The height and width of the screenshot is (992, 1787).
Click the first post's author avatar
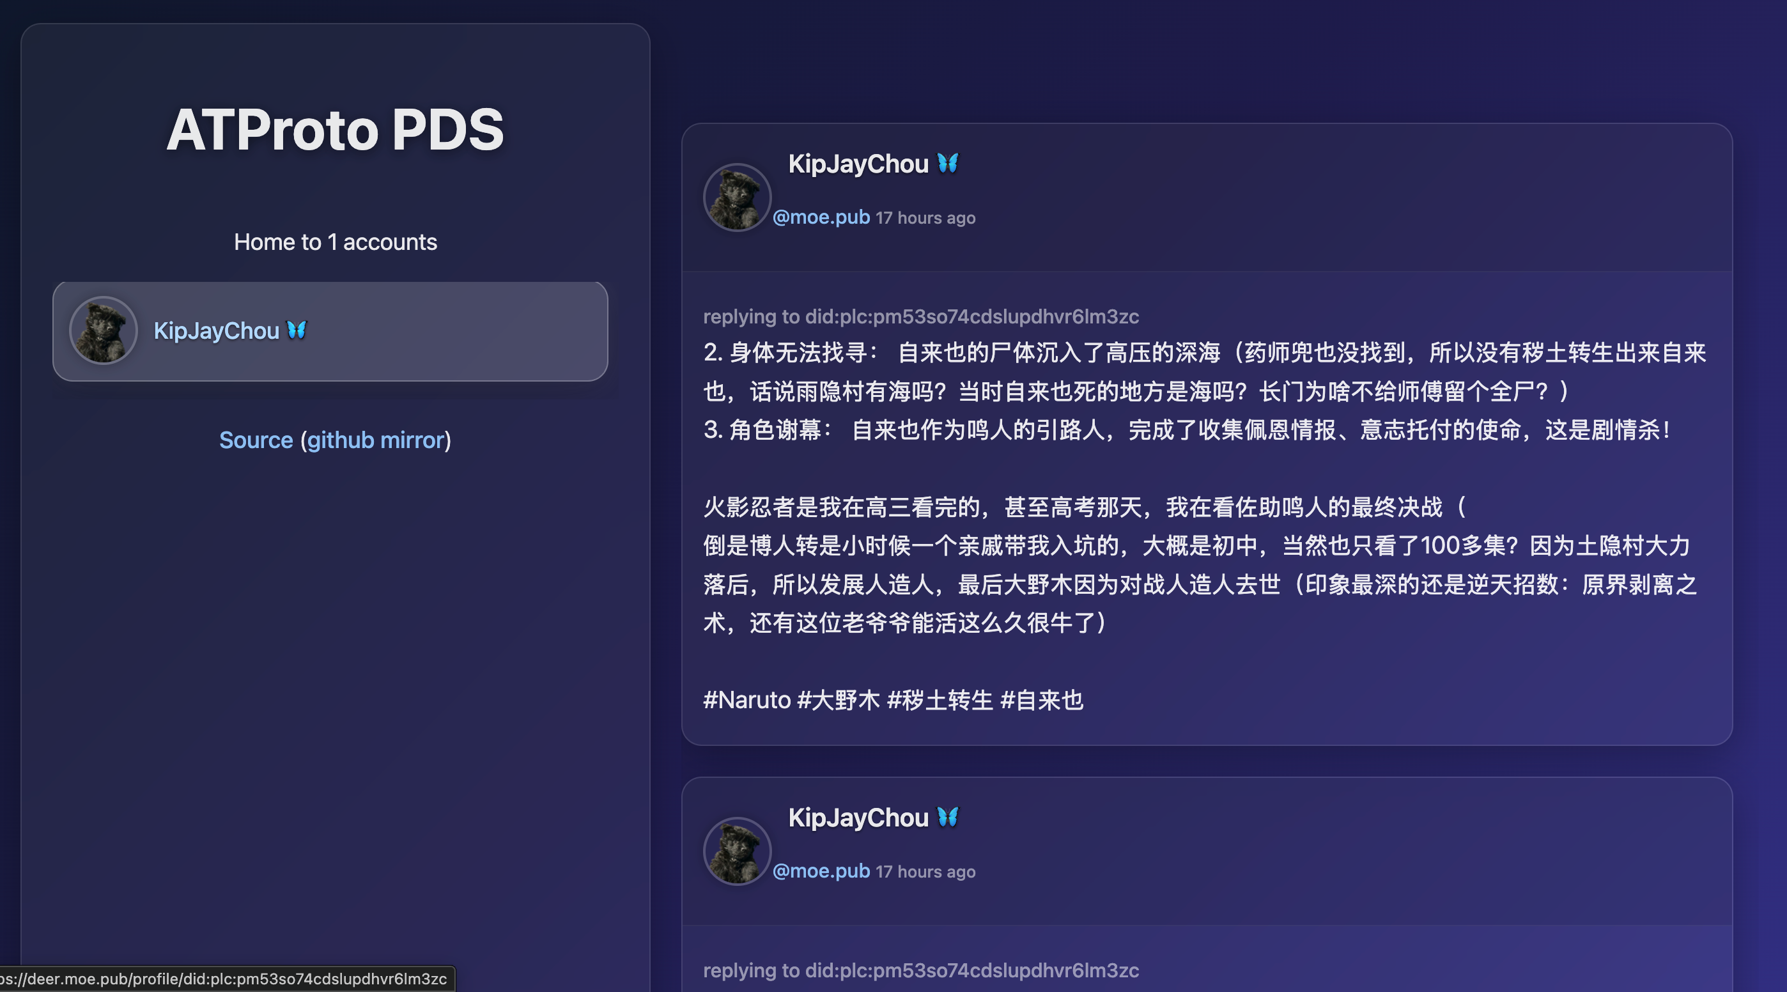pyautogui.click(x=737, y=197)
